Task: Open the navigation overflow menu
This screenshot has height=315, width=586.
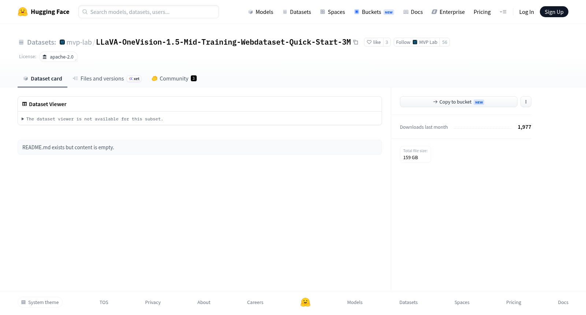Action: [x=503, y=12]
